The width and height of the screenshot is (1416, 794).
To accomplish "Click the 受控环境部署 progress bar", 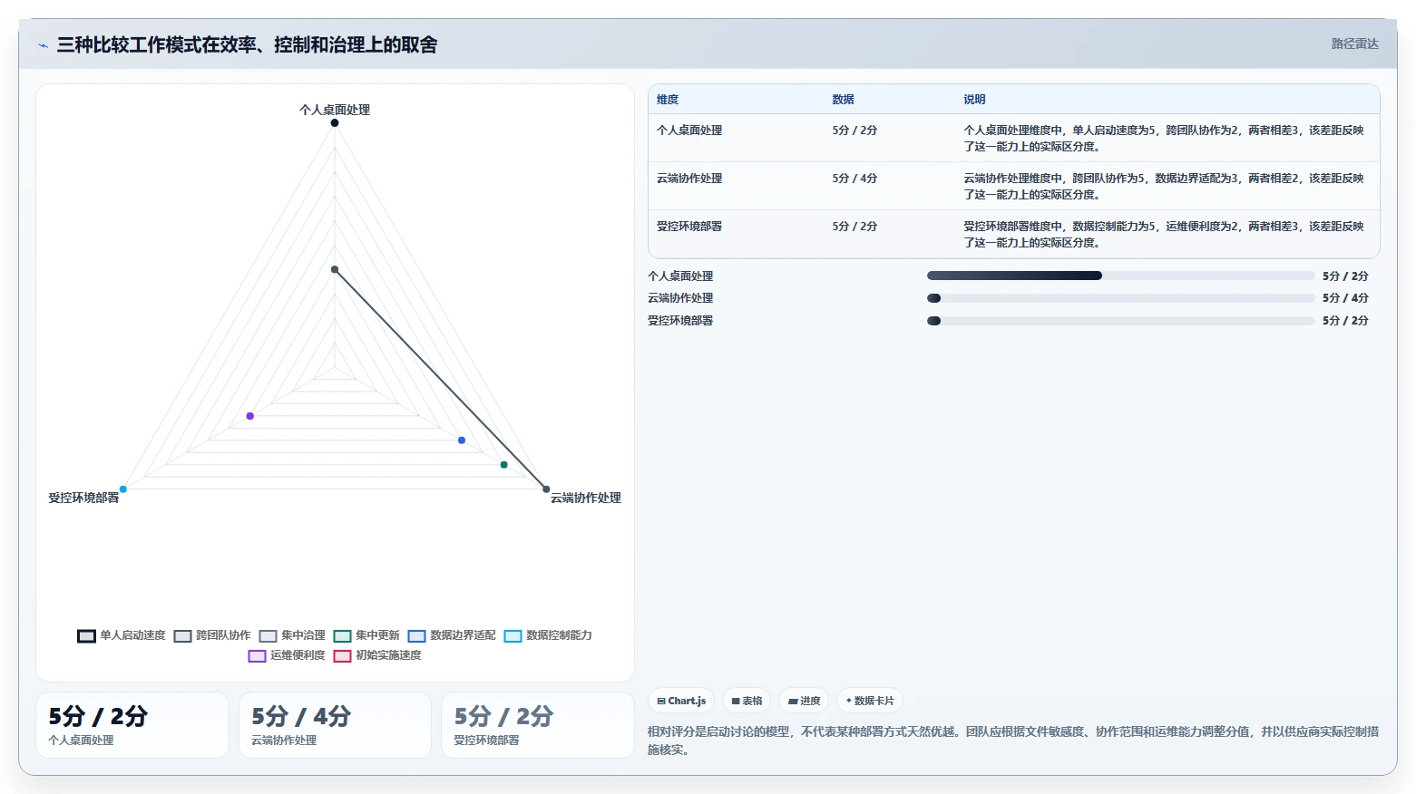I will (x=1120, y=321).
